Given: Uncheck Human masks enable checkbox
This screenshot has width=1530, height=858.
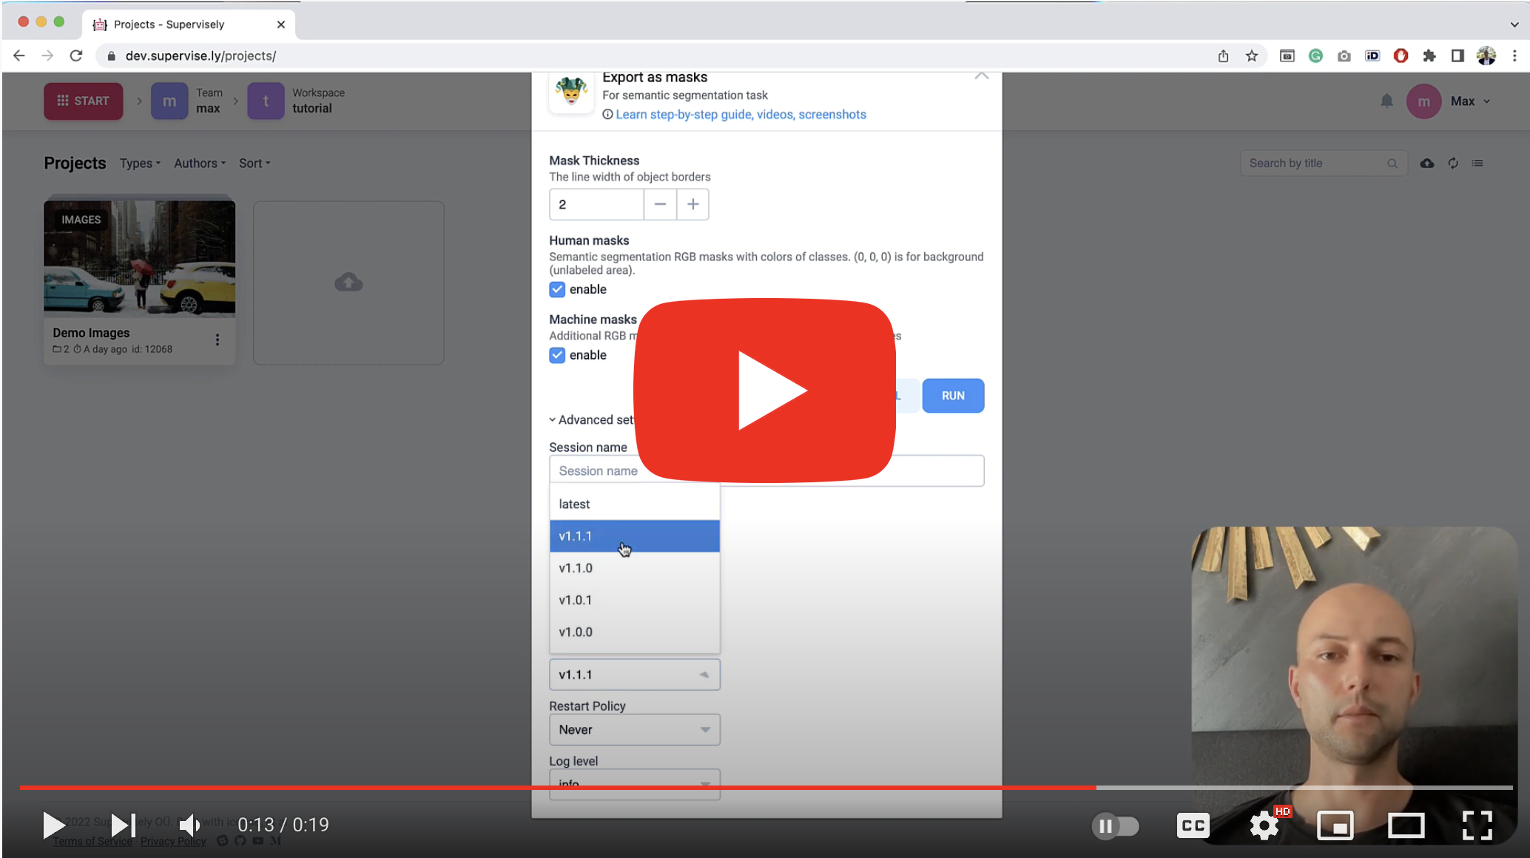Looking at the screenshot, I should [557, 289].
